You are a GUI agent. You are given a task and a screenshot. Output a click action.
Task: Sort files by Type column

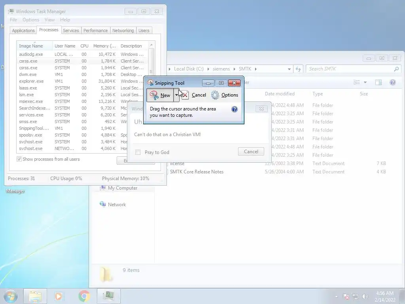pos(318,94)
